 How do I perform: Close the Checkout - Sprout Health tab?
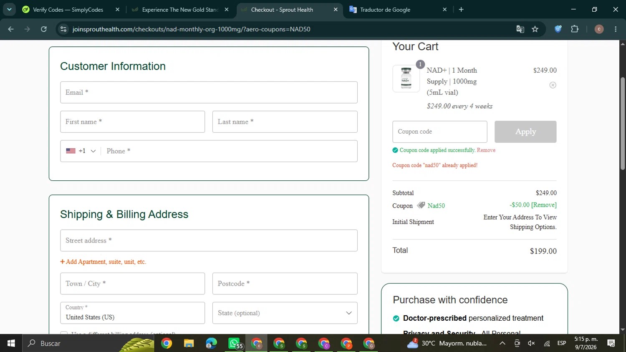pos(336,10)
